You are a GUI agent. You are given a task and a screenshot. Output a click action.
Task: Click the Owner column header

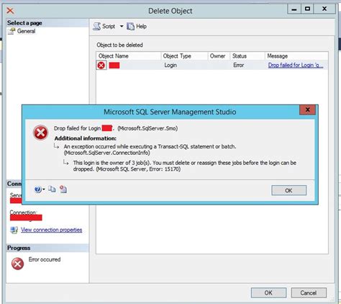click(x=219, y=56)
